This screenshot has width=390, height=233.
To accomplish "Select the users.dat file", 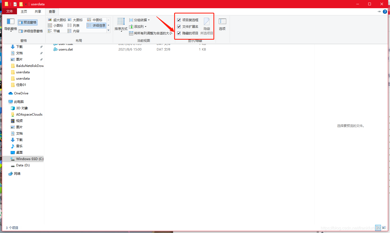I will pos(66,49).
